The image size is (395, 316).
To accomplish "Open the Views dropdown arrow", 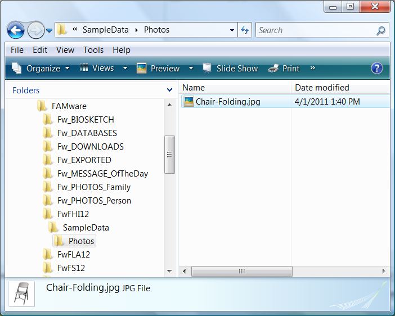I will click(125, 68).
